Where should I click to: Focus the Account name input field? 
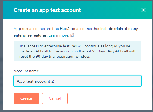click(77, 81)
